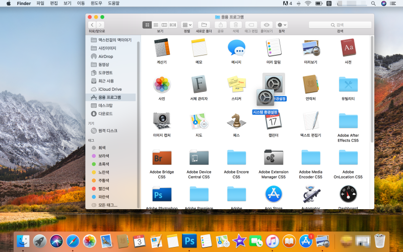Click the 새로운 폴더 (New Folder) button
The width and height of the screenshot is (403, 252).
click(x=204, y=25)
